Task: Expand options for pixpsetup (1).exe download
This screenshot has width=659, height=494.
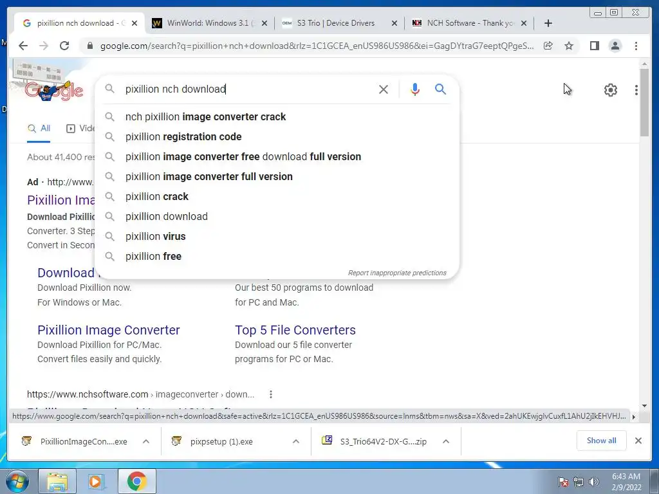Action: tap(296, 441)
